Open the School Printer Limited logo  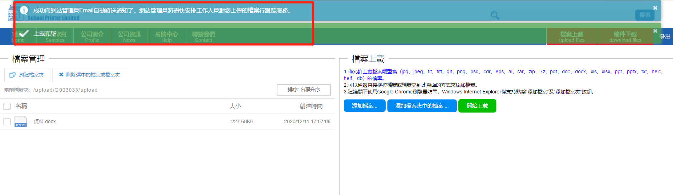[44, 13]
